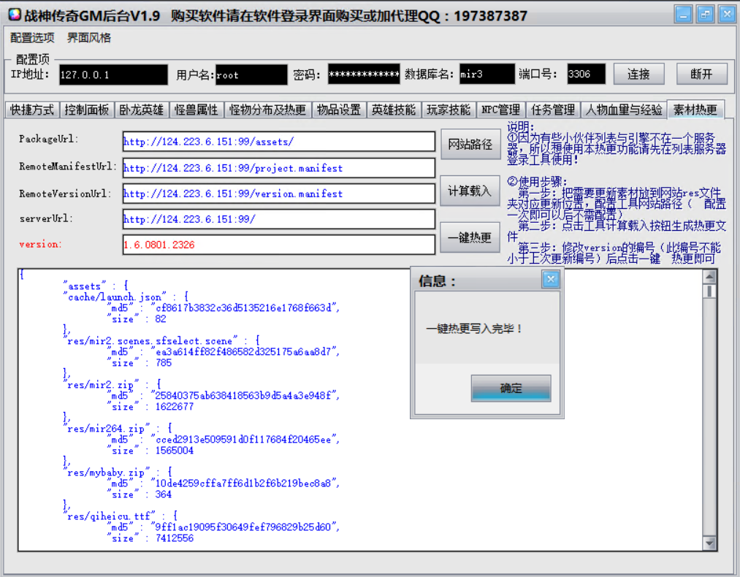The width and height of the screenshot is (740, 577).
Task: Click the "assets" key line
Action: click(96, 286)
